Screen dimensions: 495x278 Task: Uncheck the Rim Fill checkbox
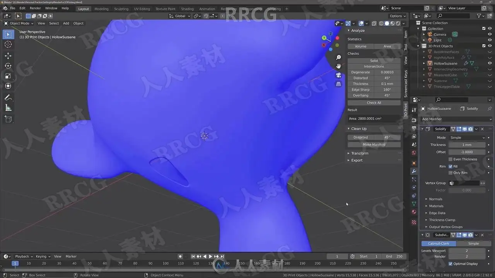point(451,166)
